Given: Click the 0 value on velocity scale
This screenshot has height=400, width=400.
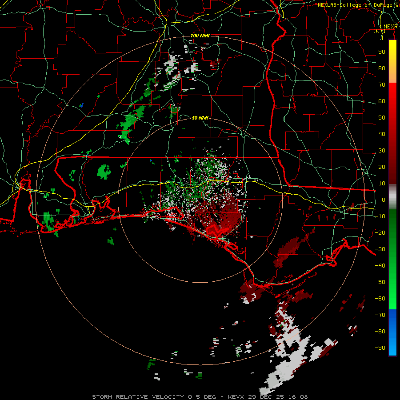Looking at the screenshot, I should pos(384,200).
